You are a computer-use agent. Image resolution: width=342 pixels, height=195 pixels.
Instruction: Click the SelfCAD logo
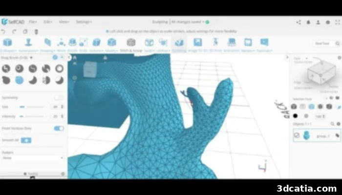coord(13,22)
